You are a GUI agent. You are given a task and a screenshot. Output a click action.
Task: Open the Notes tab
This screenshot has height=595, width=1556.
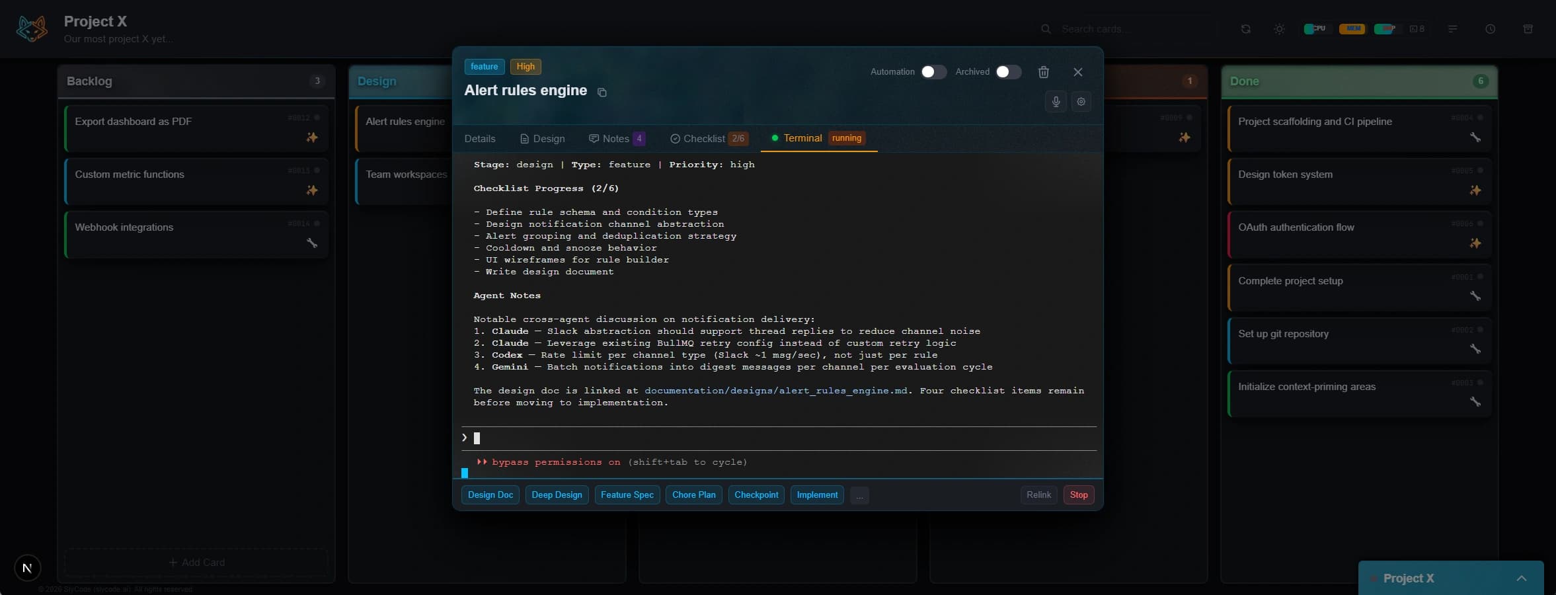[x=617, y=139]
